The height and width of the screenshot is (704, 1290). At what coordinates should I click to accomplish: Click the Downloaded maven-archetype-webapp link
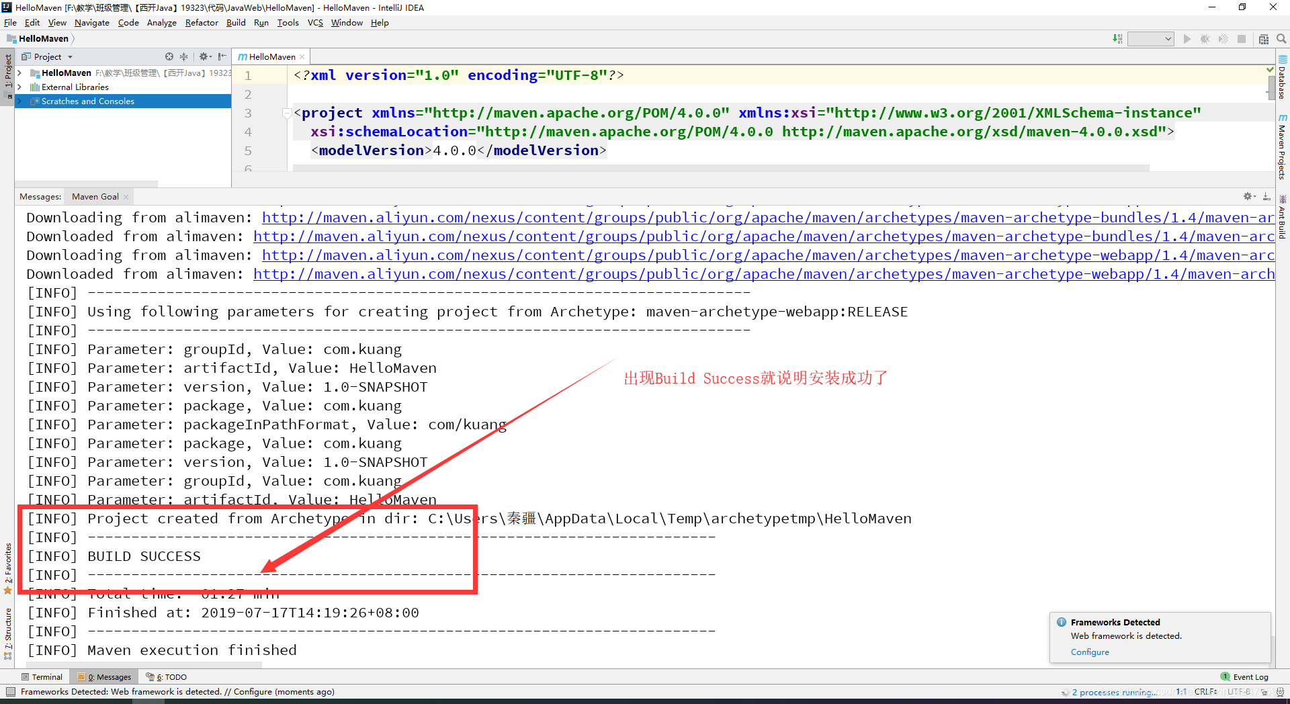click(763, 274)
